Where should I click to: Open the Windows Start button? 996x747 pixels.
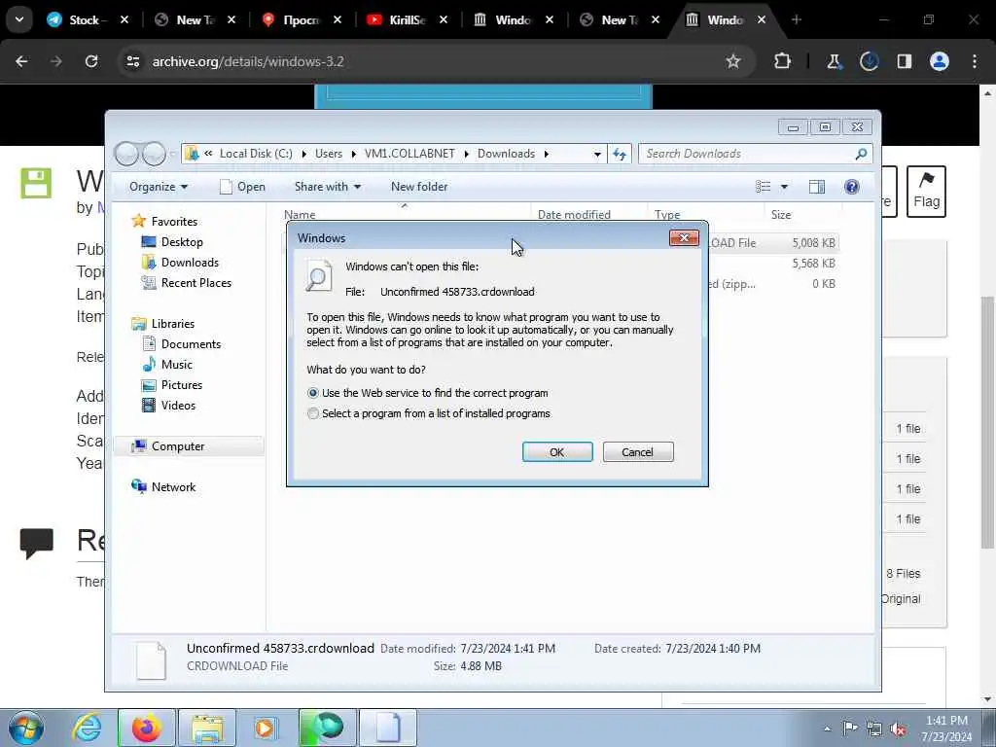point(25,728)
